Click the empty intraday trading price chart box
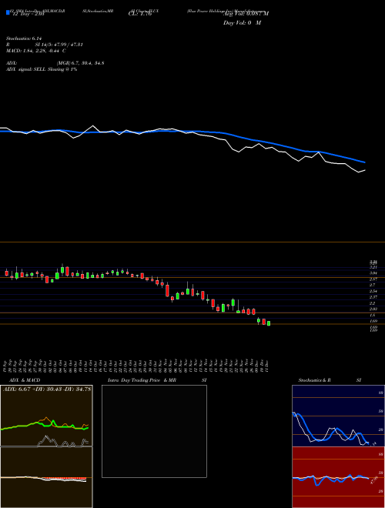Screen dimensions: 385x508 tap(154, 431)
